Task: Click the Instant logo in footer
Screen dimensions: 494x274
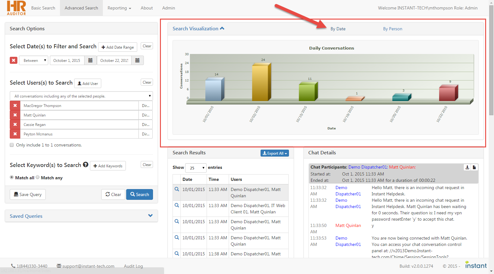Action: coord(476,265)
